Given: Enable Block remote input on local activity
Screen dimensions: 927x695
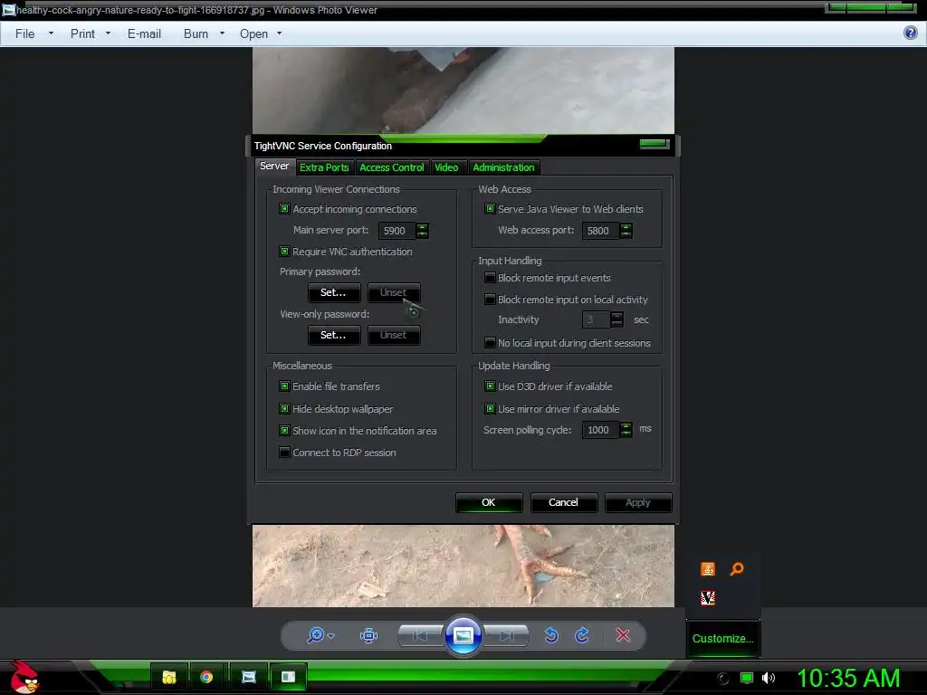Looking at the screenshot, I should click(x=490, y=300).
